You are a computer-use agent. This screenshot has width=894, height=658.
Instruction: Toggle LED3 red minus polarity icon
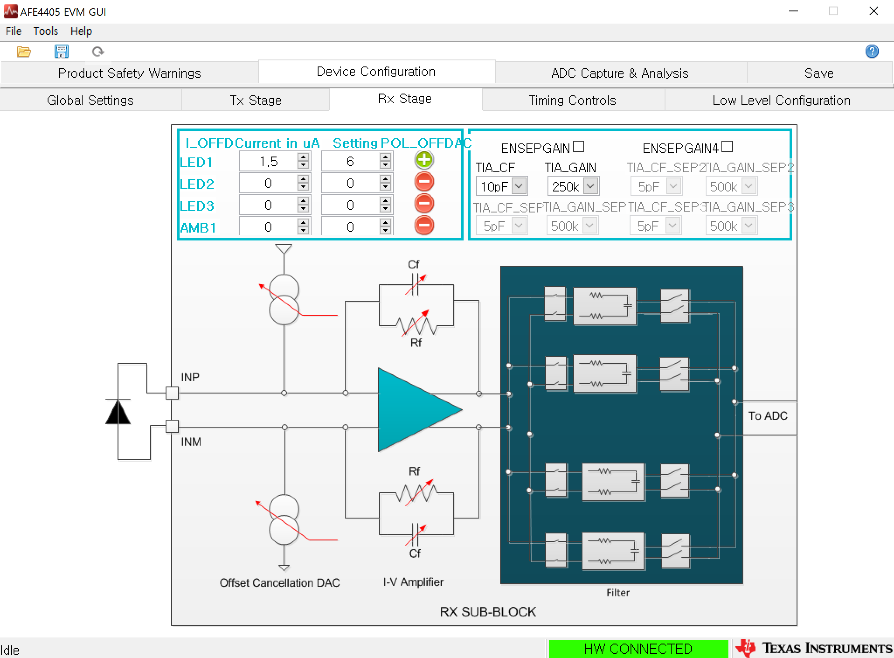424,204
